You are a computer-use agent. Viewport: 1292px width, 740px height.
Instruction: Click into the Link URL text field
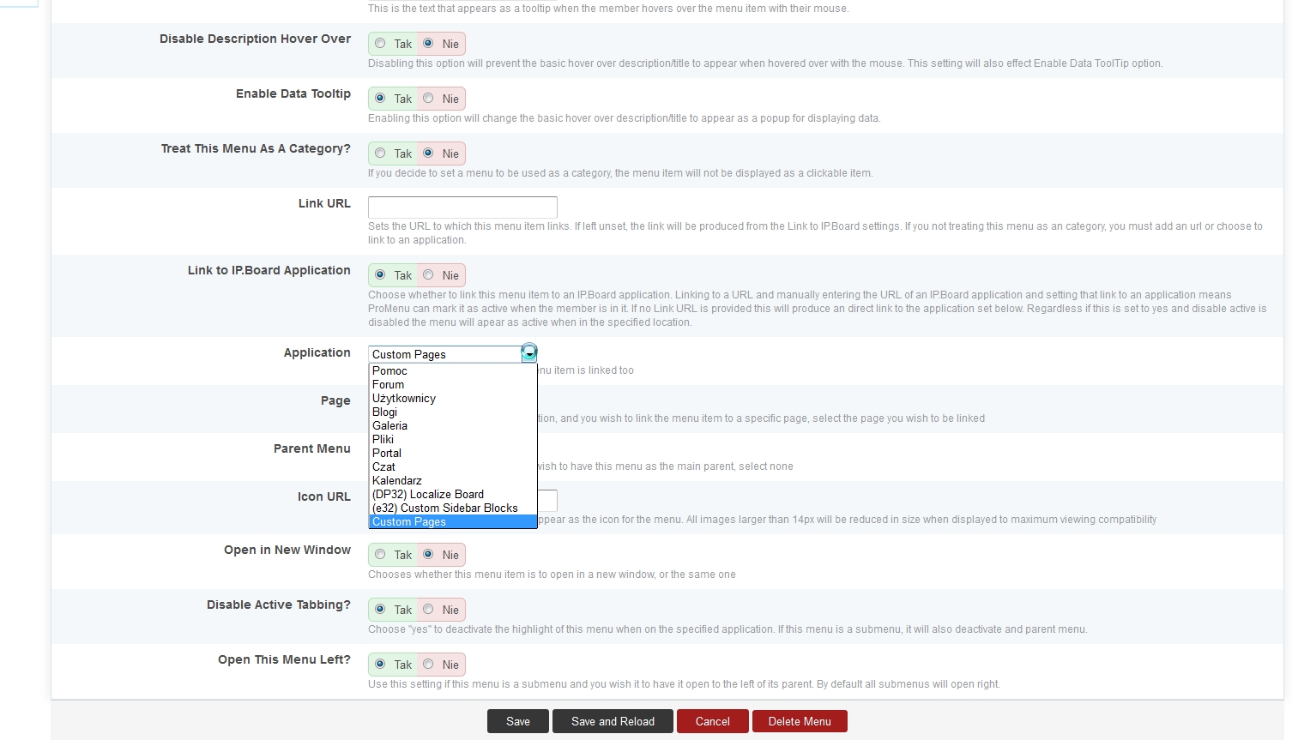click(462, 207)
